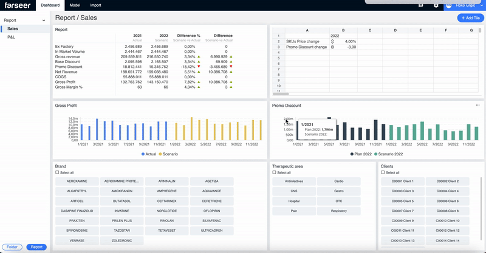The width and height of the screenshot is (486, 253).
Task: Click the SKUs Price change stepper icon
Action: [x=332, y=41]
